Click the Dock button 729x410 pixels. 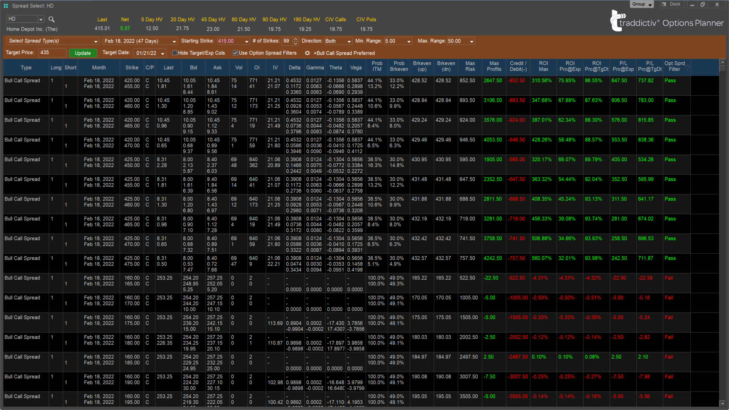672,4
